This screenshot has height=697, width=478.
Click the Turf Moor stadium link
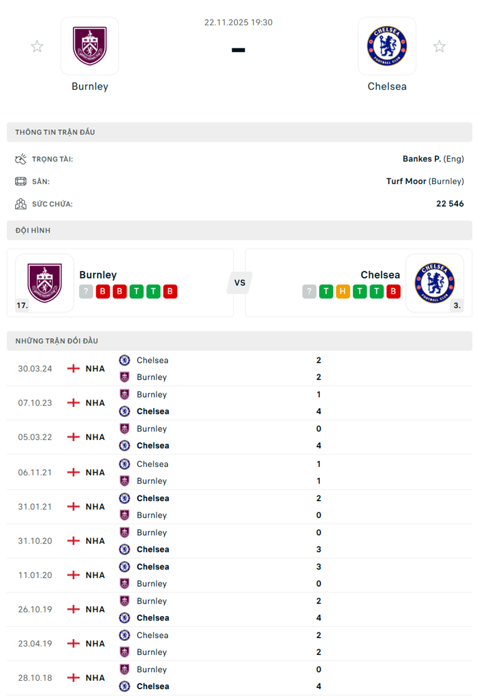click(x=407, y=181)
